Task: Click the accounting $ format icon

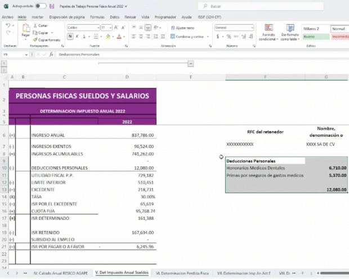Action: pos(218,36)
